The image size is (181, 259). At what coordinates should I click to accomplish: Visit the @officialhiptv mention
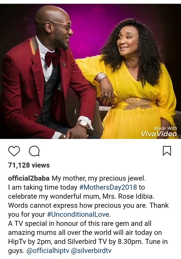click(48, 251)
